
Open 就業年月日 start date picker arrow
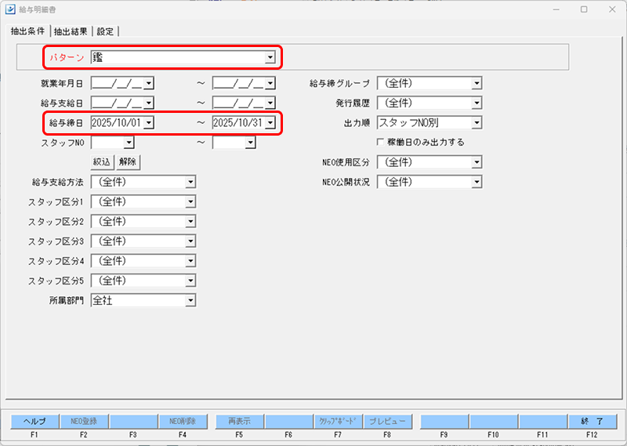[149, 83]
